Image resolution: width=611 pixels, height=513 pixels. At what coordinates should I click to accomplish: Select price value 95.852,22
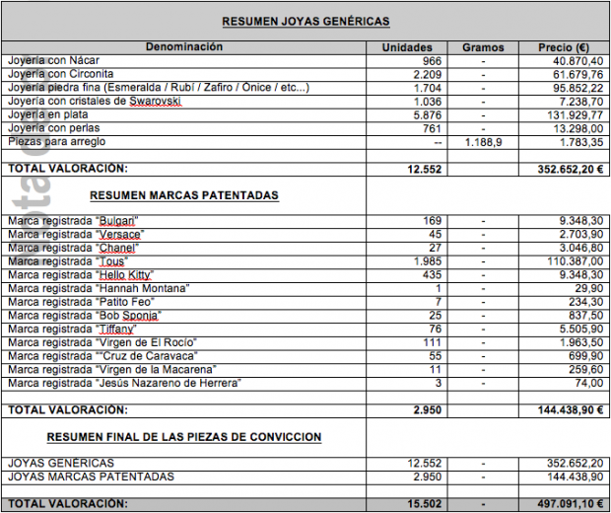578,88
